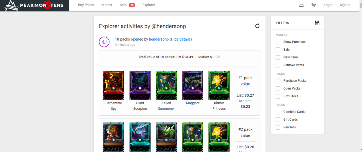Check the Gift Packs filter
This screenshot has height=152, width=362.
[278, 96]
